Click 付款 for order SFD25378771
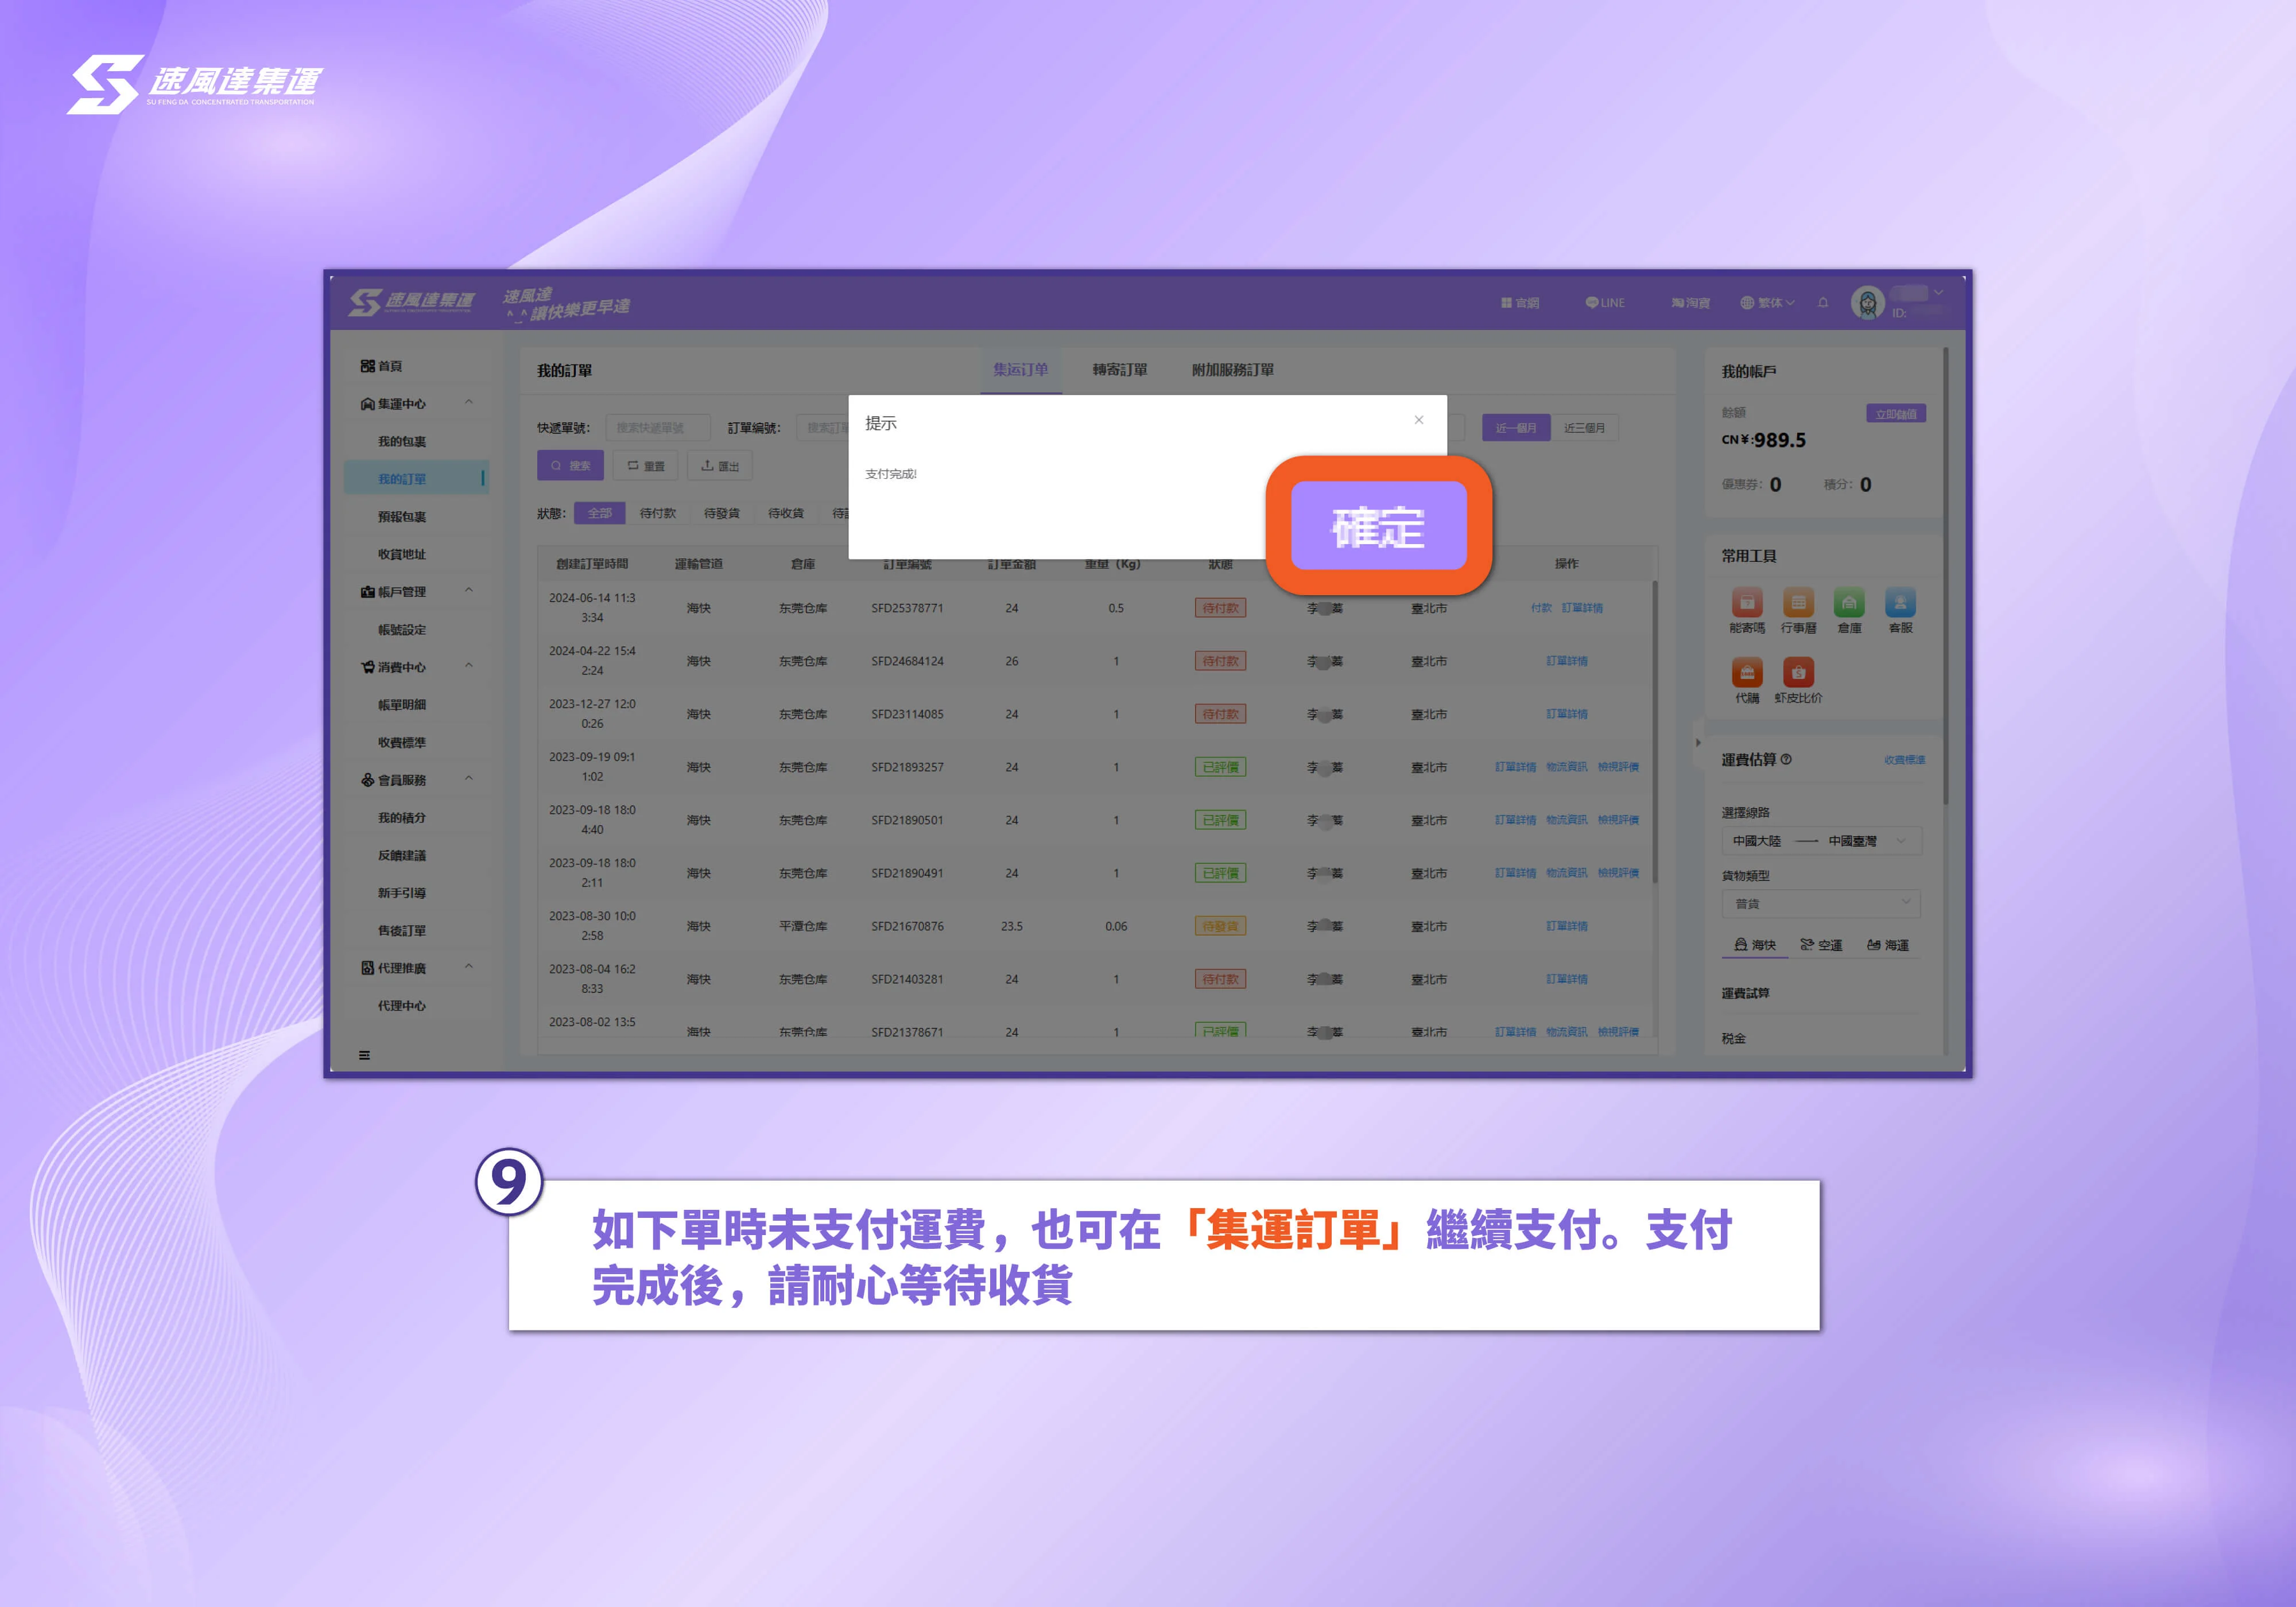2296x1607 pixels. pos(1541,608)
